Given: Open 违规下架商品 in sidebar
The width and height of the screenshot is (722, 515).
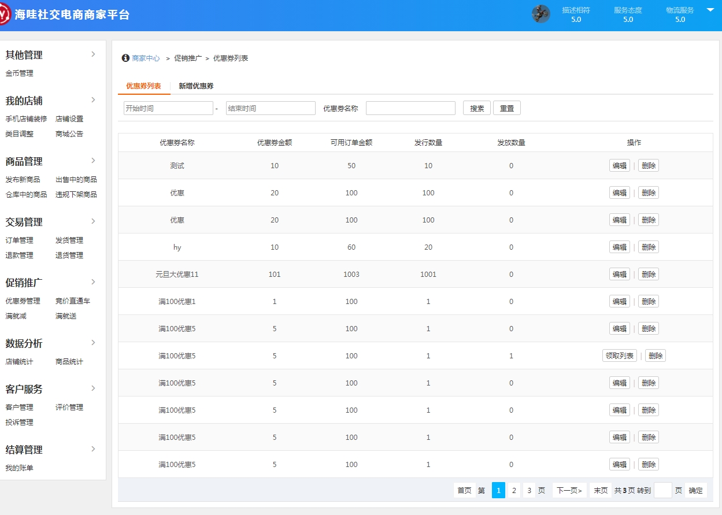Looking at the screenshot, I should [76, 195].
